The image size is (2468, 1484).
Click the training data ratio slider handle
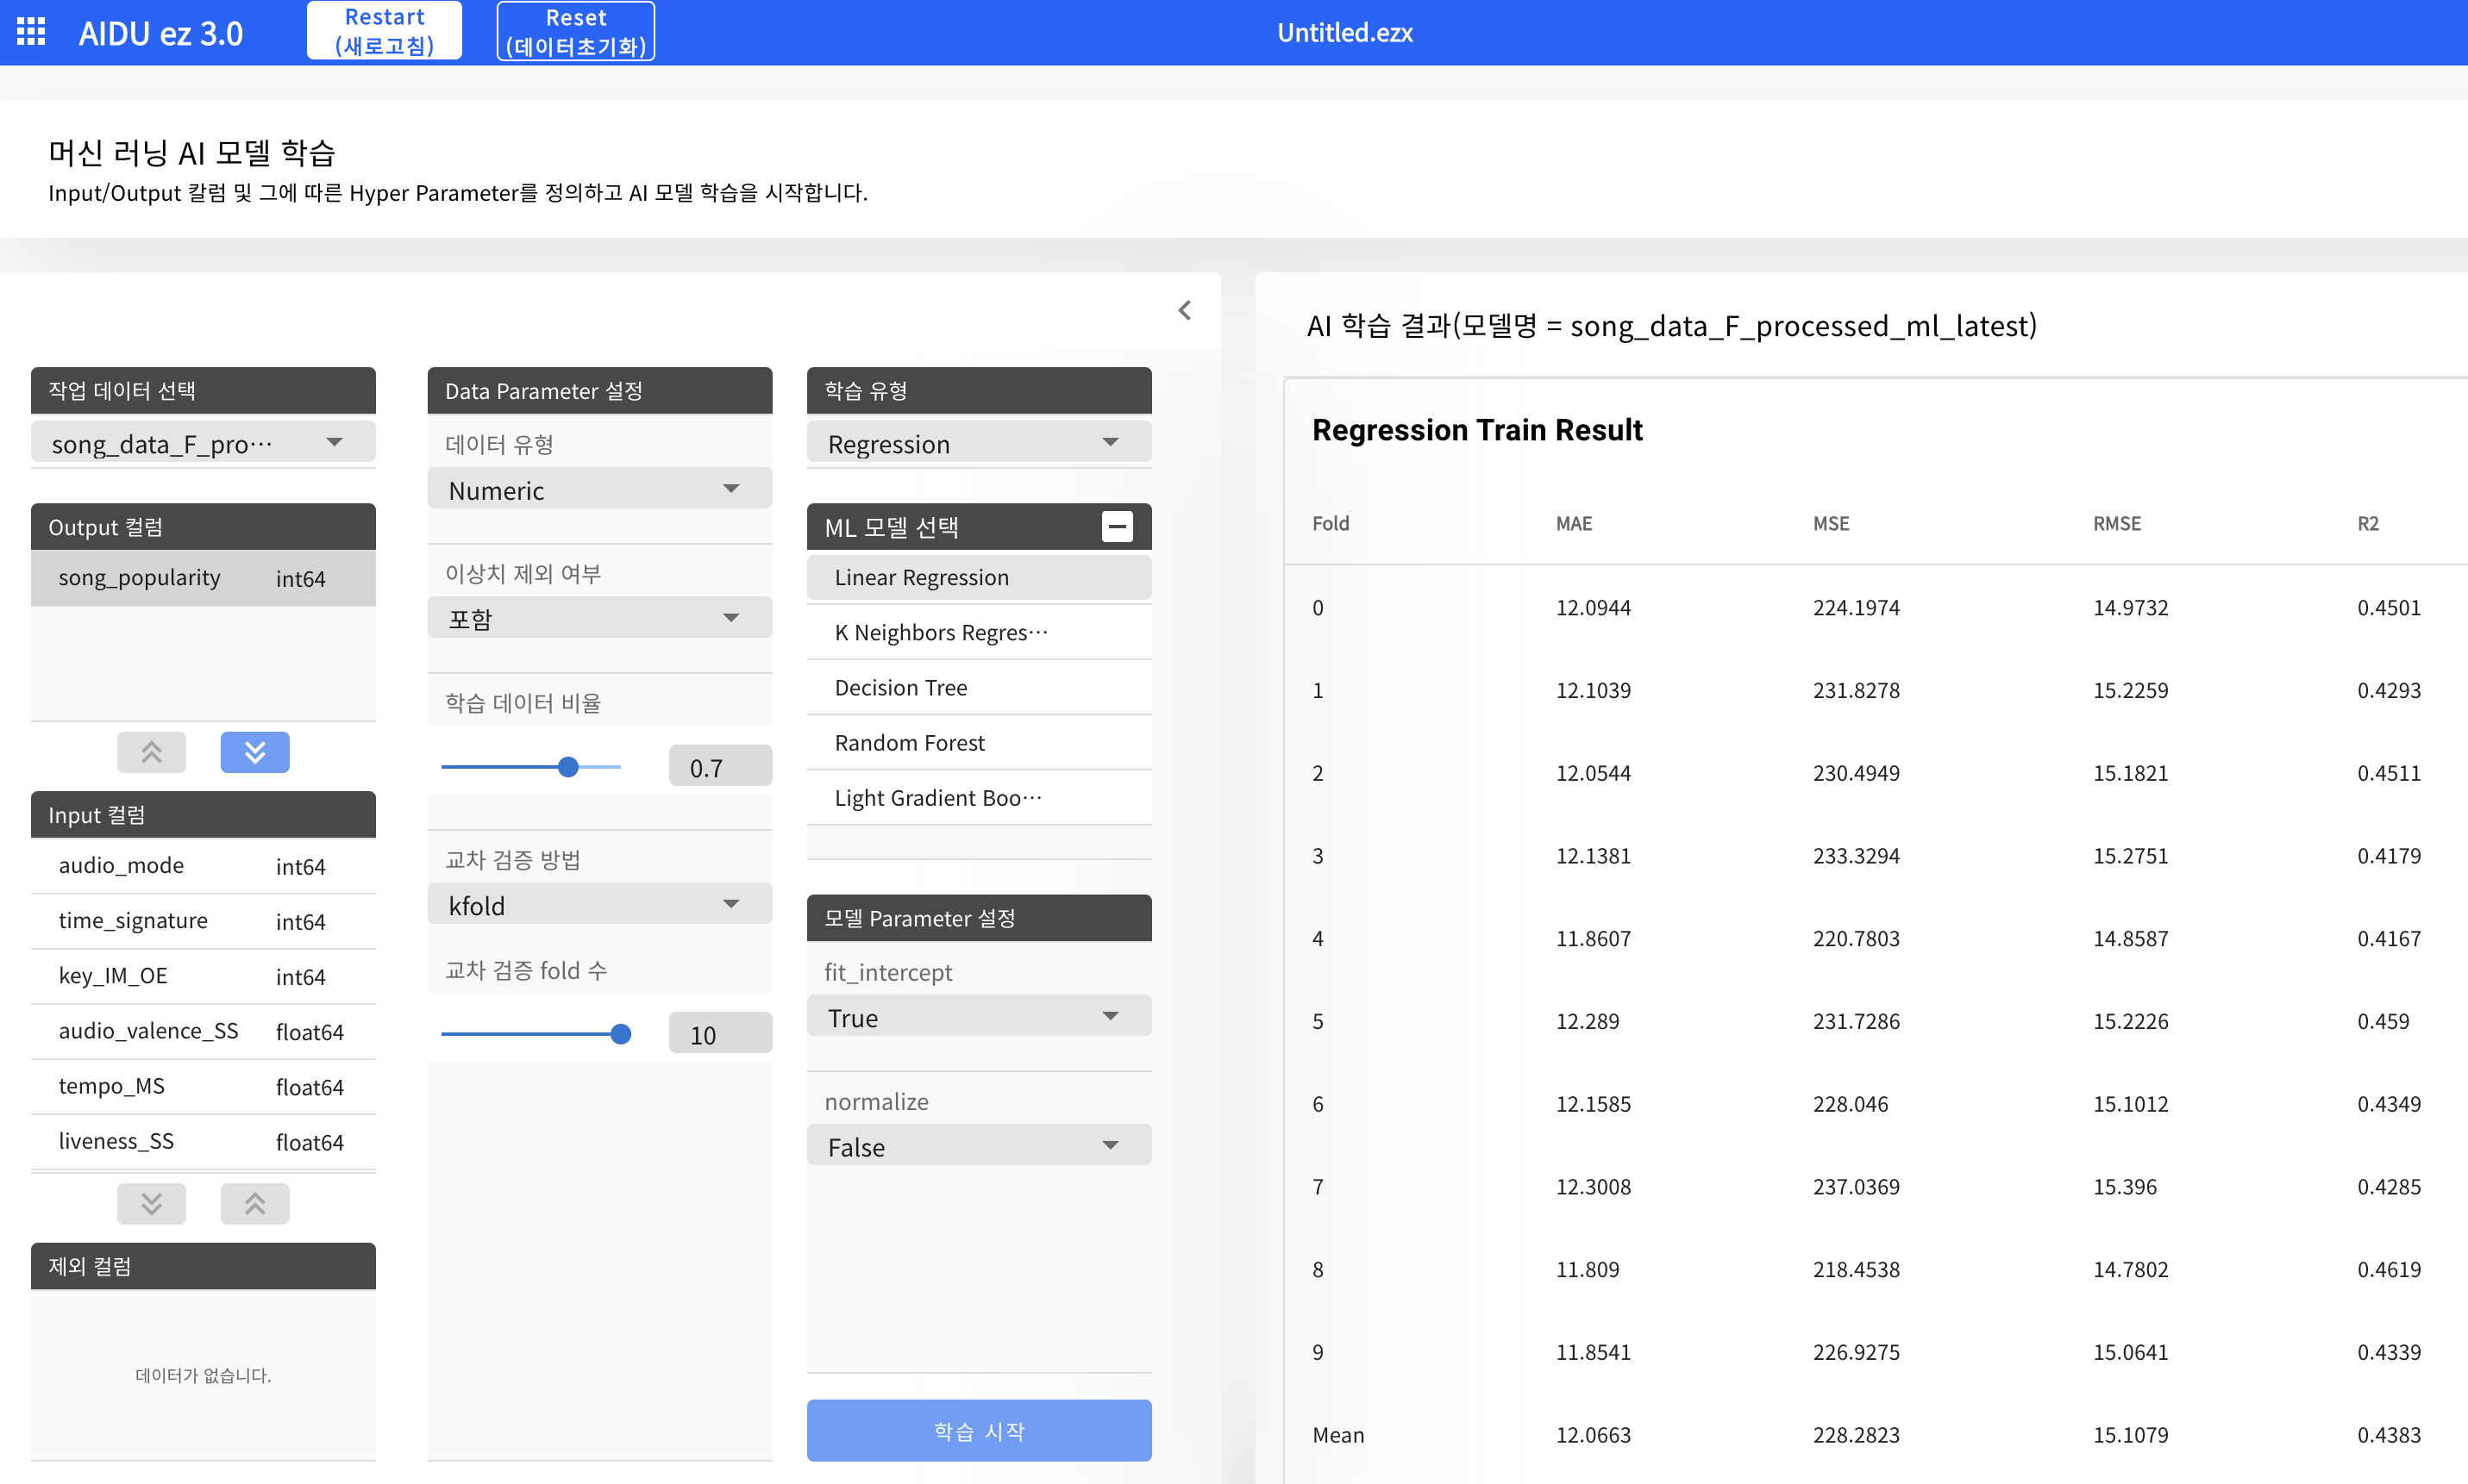tap(568, 767)
